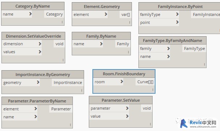Click the value port arrow on Parameter.SetValue

(x=127, y=116)
